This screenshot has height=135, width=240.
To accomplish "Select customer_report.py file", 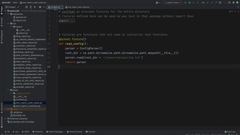I will click(24, 46).
